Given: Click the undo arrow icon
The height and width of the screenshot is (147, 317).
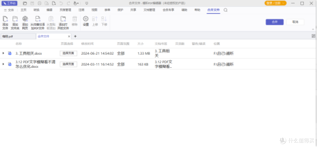Looking at the screenshot, I should pyautogui.click(x=61, y=3).
